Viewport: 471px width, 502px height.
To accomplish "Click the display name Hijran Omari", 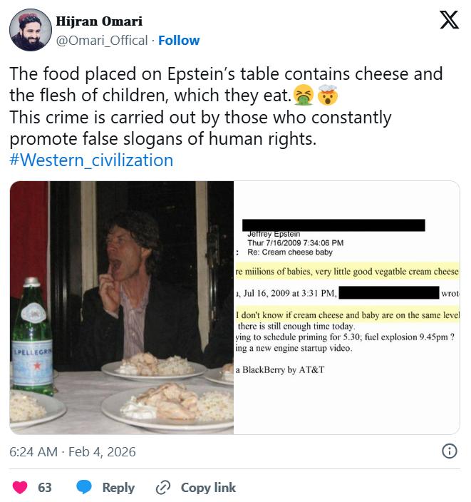I will tap(99, 21).
